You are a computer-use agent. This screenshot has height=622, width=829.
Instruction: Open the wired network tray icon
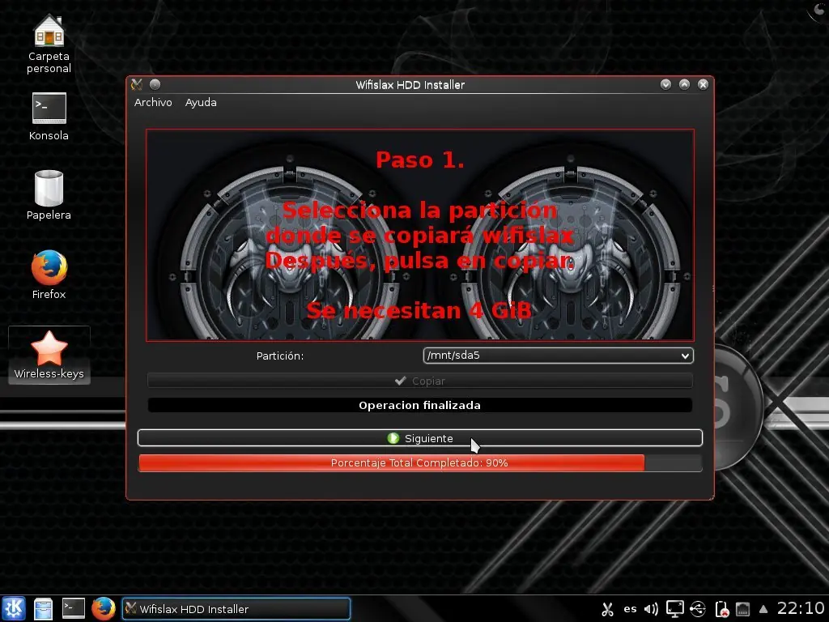pos(743,609)
